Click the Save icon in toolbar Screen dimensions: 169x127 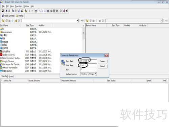(x=3, y=11)
